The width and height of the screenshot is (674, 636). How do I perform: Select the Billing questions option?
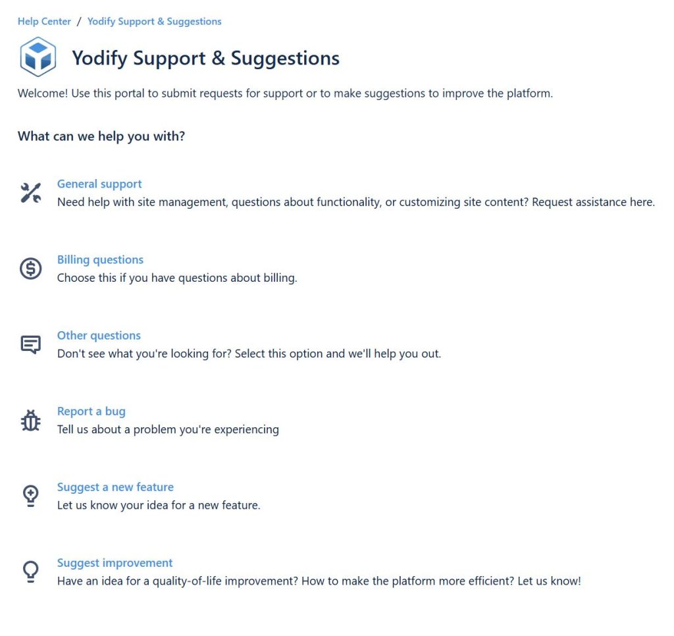(100, 259)
